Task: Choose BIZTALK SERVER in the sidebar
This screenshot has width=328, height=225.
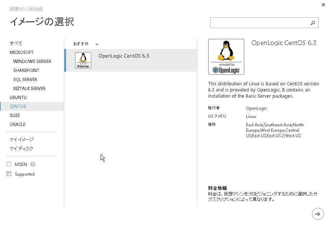Action: coord(29,88)
